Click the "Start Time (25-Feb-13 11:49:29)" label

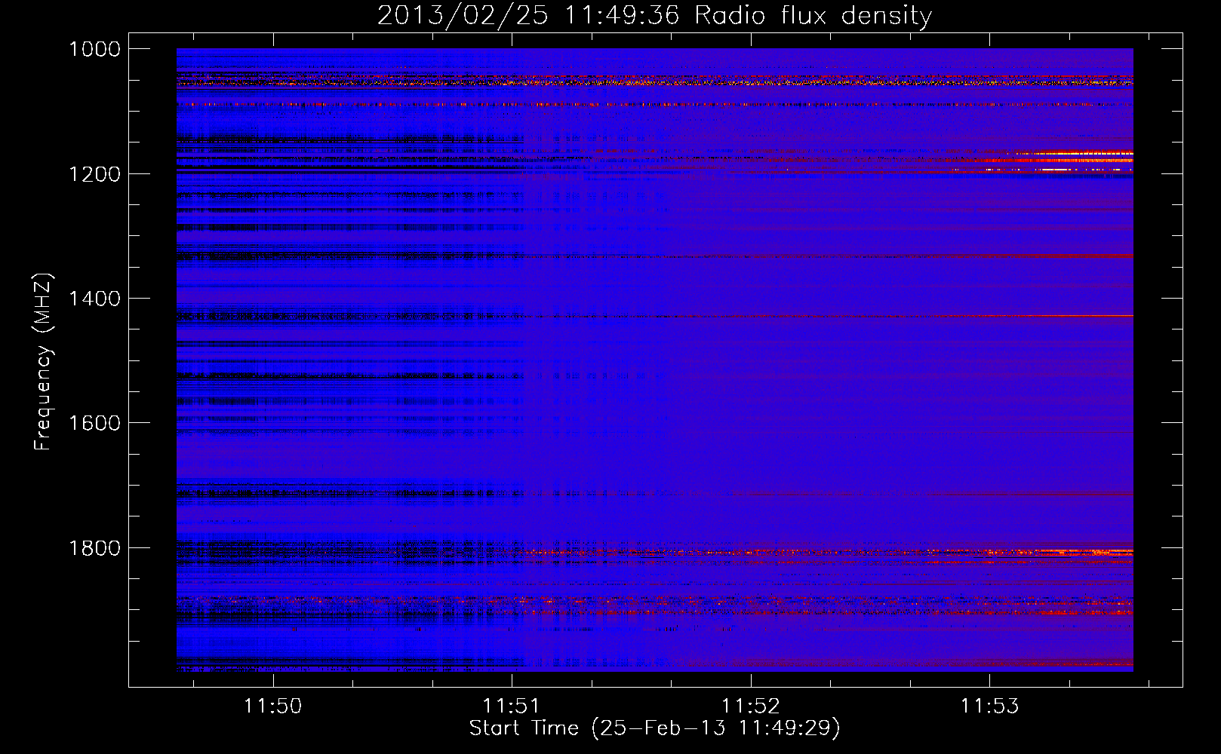[x=654, y=728]
